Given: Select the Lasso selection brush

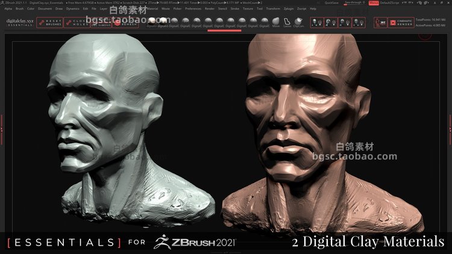Looking at the screenshot, I should 287,23.
